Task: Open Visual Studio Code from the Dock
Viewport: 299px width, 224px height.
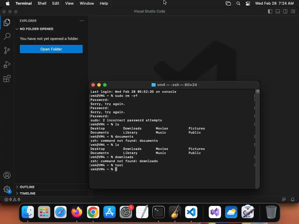Action: [191, 212]
